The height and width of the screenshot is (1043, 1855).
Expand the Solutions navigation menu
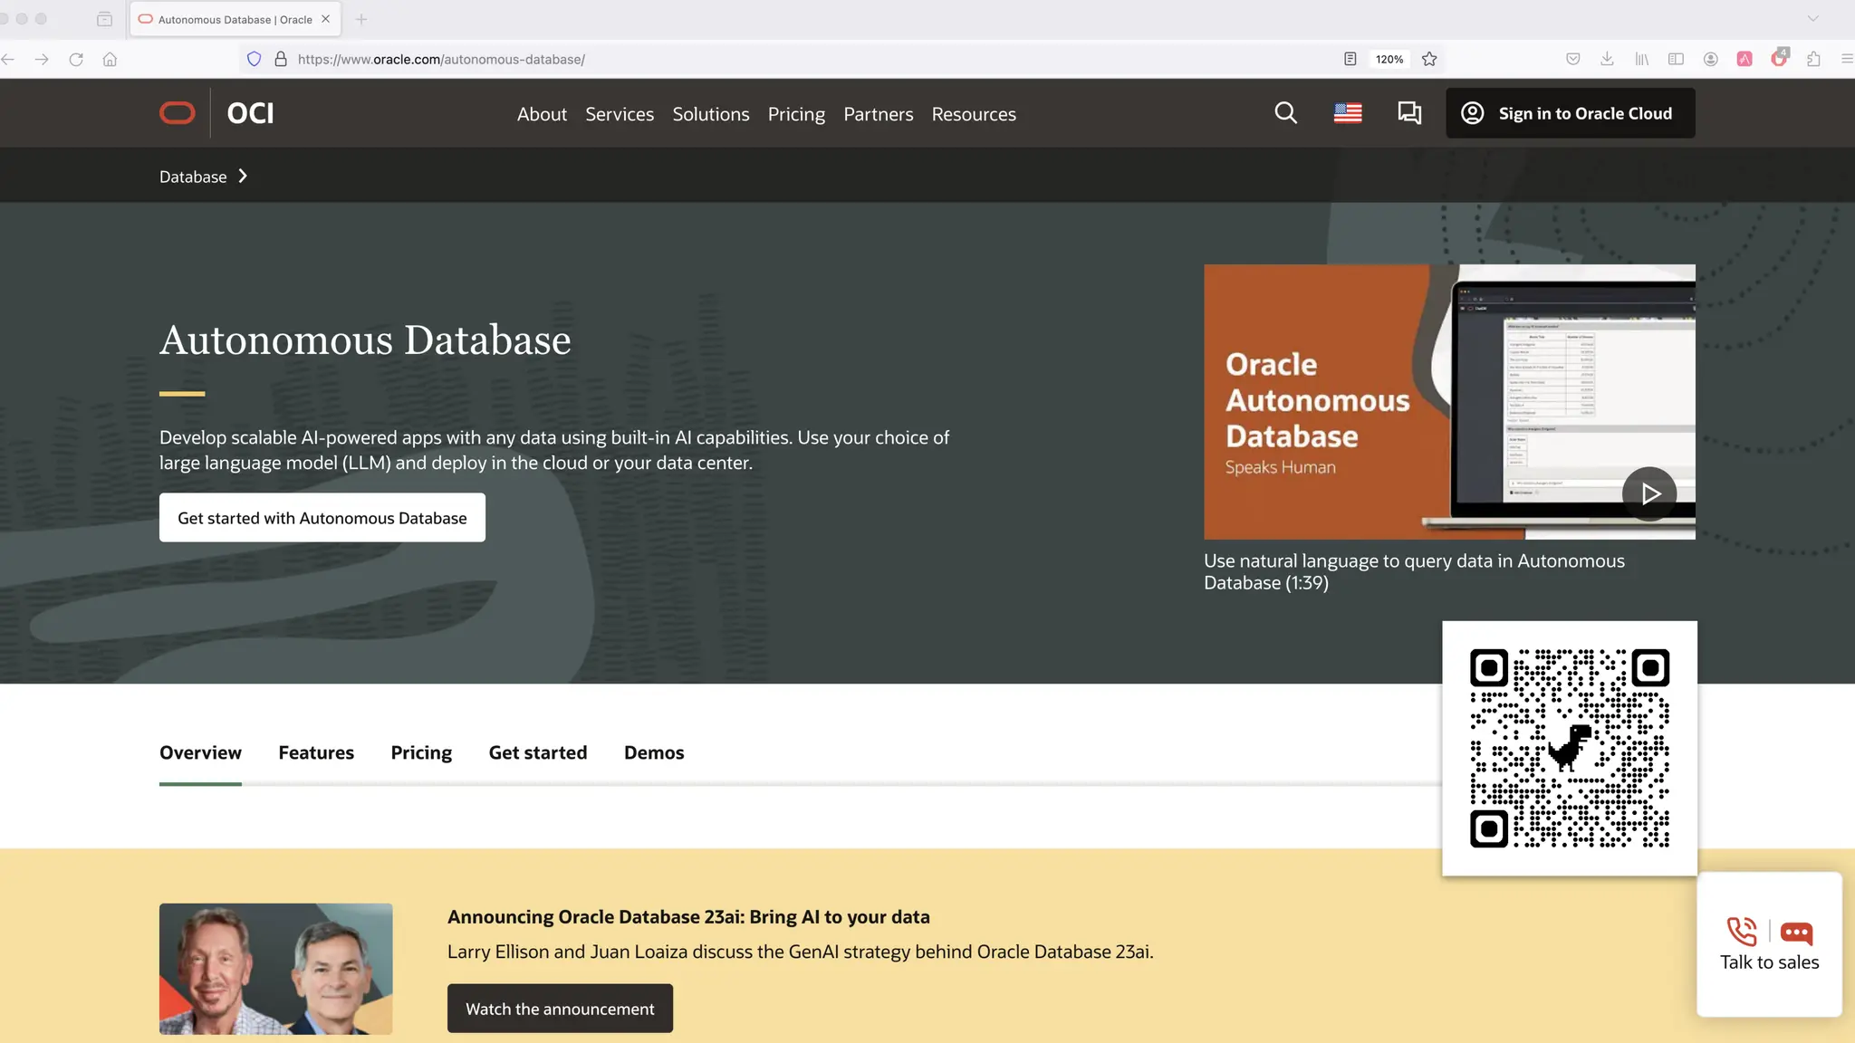pos(711,114)
